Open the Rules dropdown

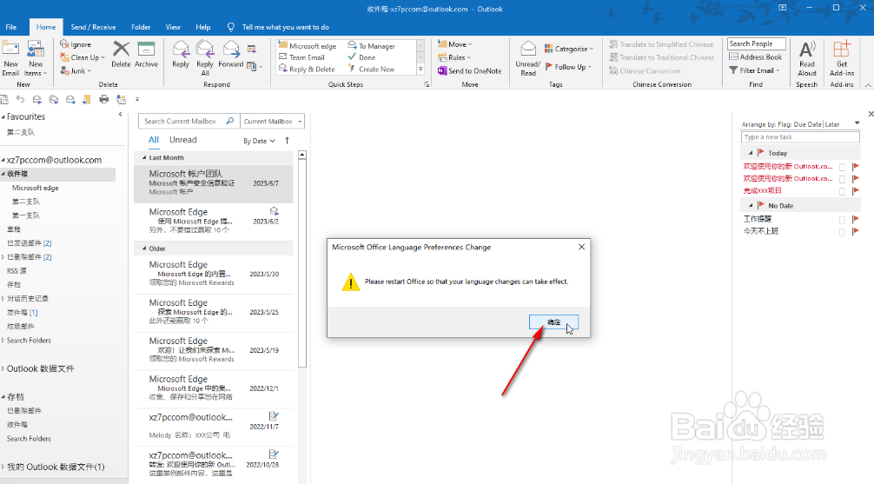click(x=454, y=57)
